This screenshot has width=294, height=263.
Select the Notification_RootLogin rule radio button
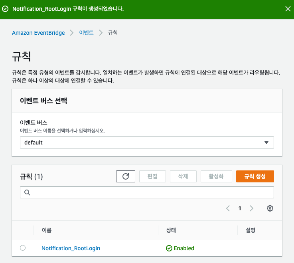click(x=23, y=248)
